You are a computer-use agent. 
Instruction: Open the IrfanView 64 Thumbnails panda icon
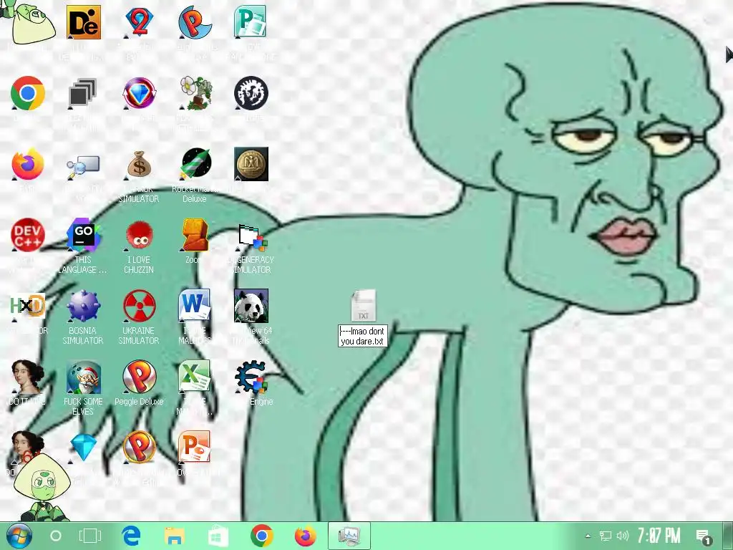[251, 306]
